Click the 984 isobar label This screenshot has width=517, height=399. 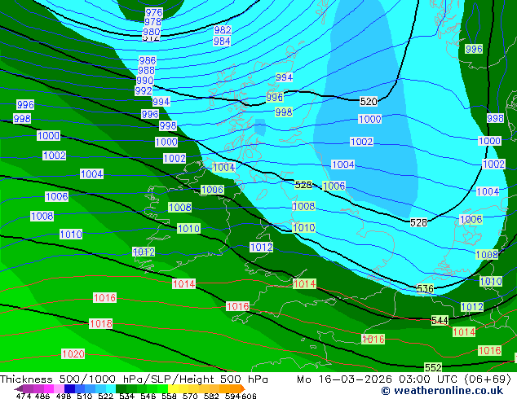coord(222,42)
